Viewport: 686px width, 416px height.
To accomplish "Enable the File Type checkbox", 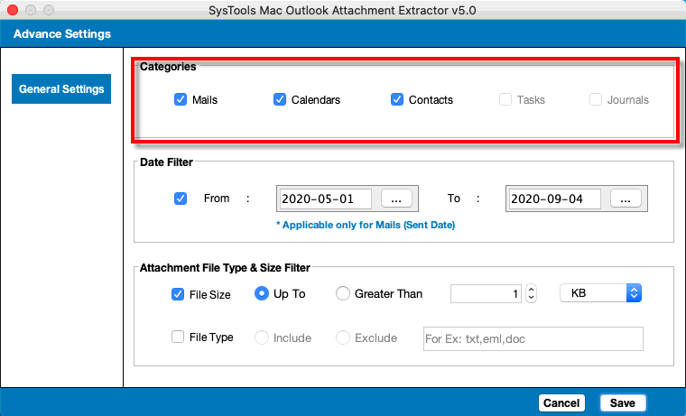I will pos(178,337).
